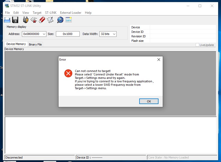Close the Error dialog with X
This screenshot has width=221, height=162.
pyautogui.click(x=159, y=60)
